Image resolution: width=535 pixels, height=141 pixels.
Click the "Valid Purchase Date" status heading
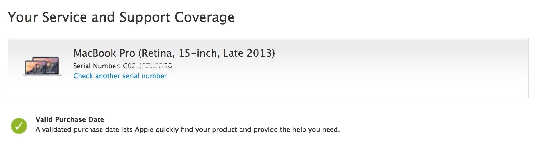point(70,120)
